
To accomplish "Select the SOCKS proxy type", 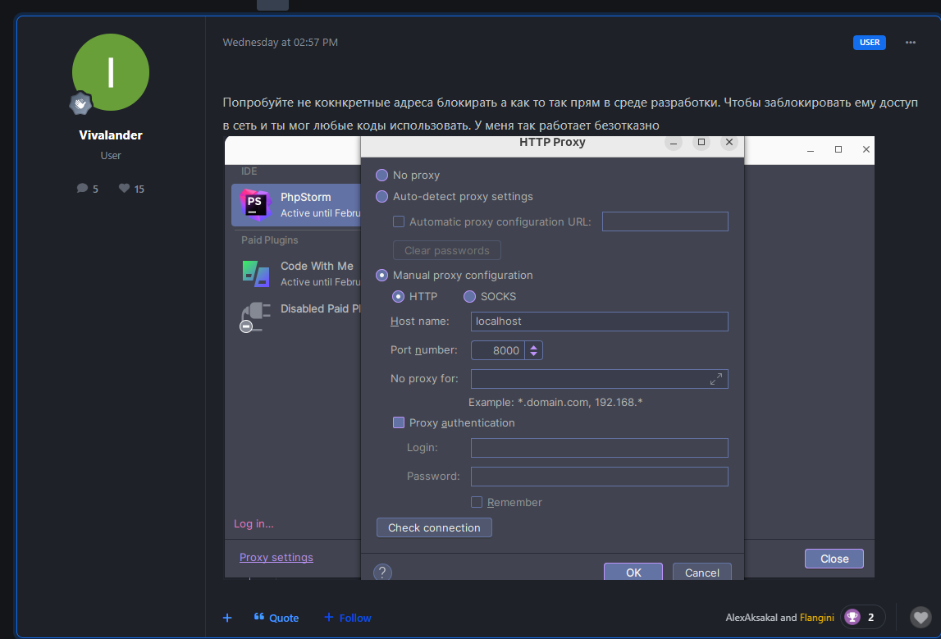I will (470, 297).
